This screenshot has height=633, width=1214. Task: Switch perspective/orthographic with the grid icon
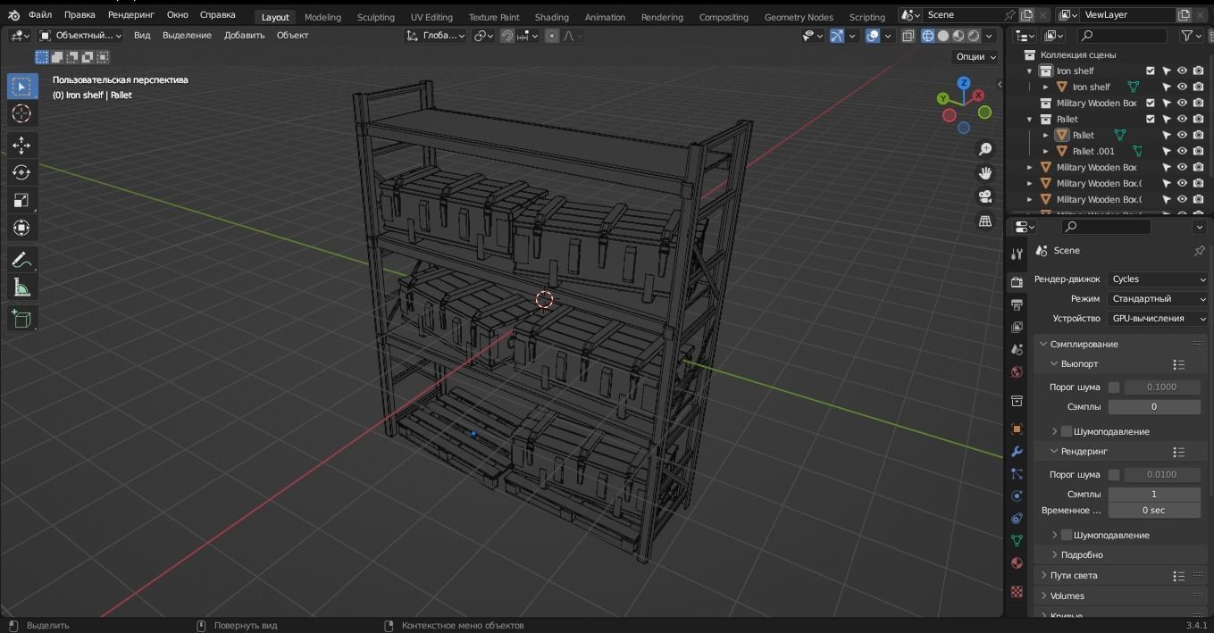click(985, 221)
